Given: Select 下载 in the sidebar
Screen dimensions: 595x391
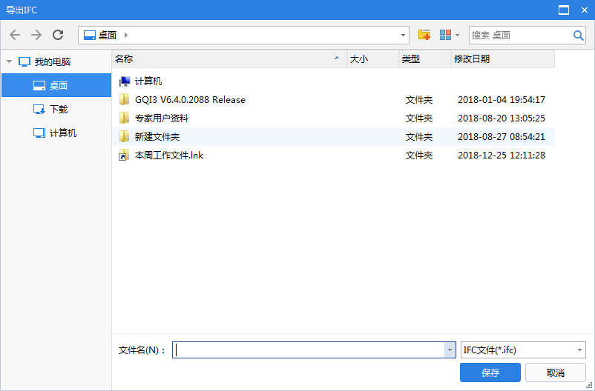Looking at the screenshot, I should coord(58,110).
